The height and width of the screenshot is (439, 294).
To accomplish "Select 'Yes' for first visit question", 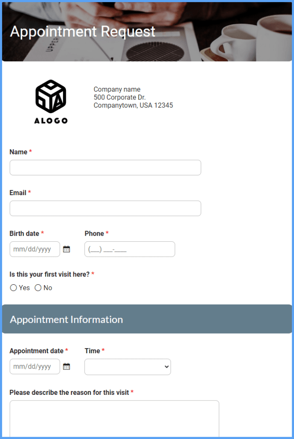I will 13,288.
